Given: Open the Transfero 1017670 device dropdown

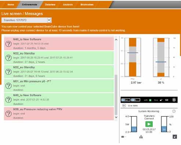Looking at the screenshot, I should pos(26,20).
